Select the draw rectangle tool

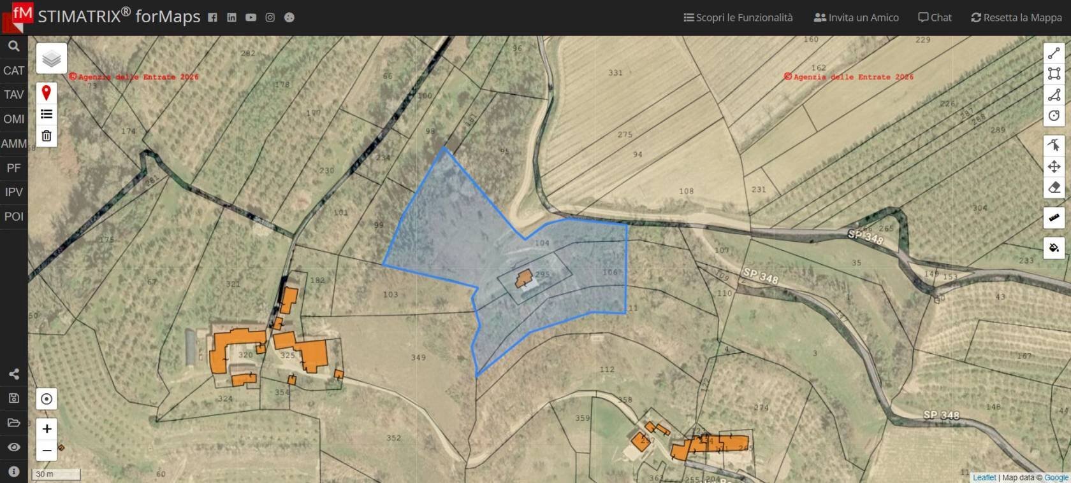pos(1054,74)
